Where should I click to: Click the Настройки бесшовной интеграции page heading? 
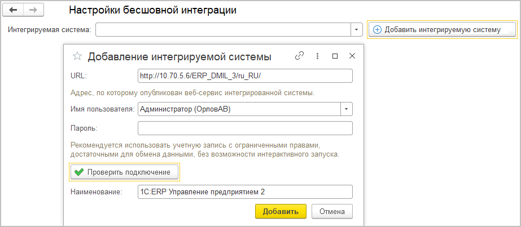point(152,10)
